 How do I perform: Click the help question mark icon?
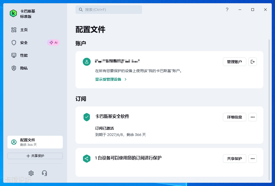point(227,10)
